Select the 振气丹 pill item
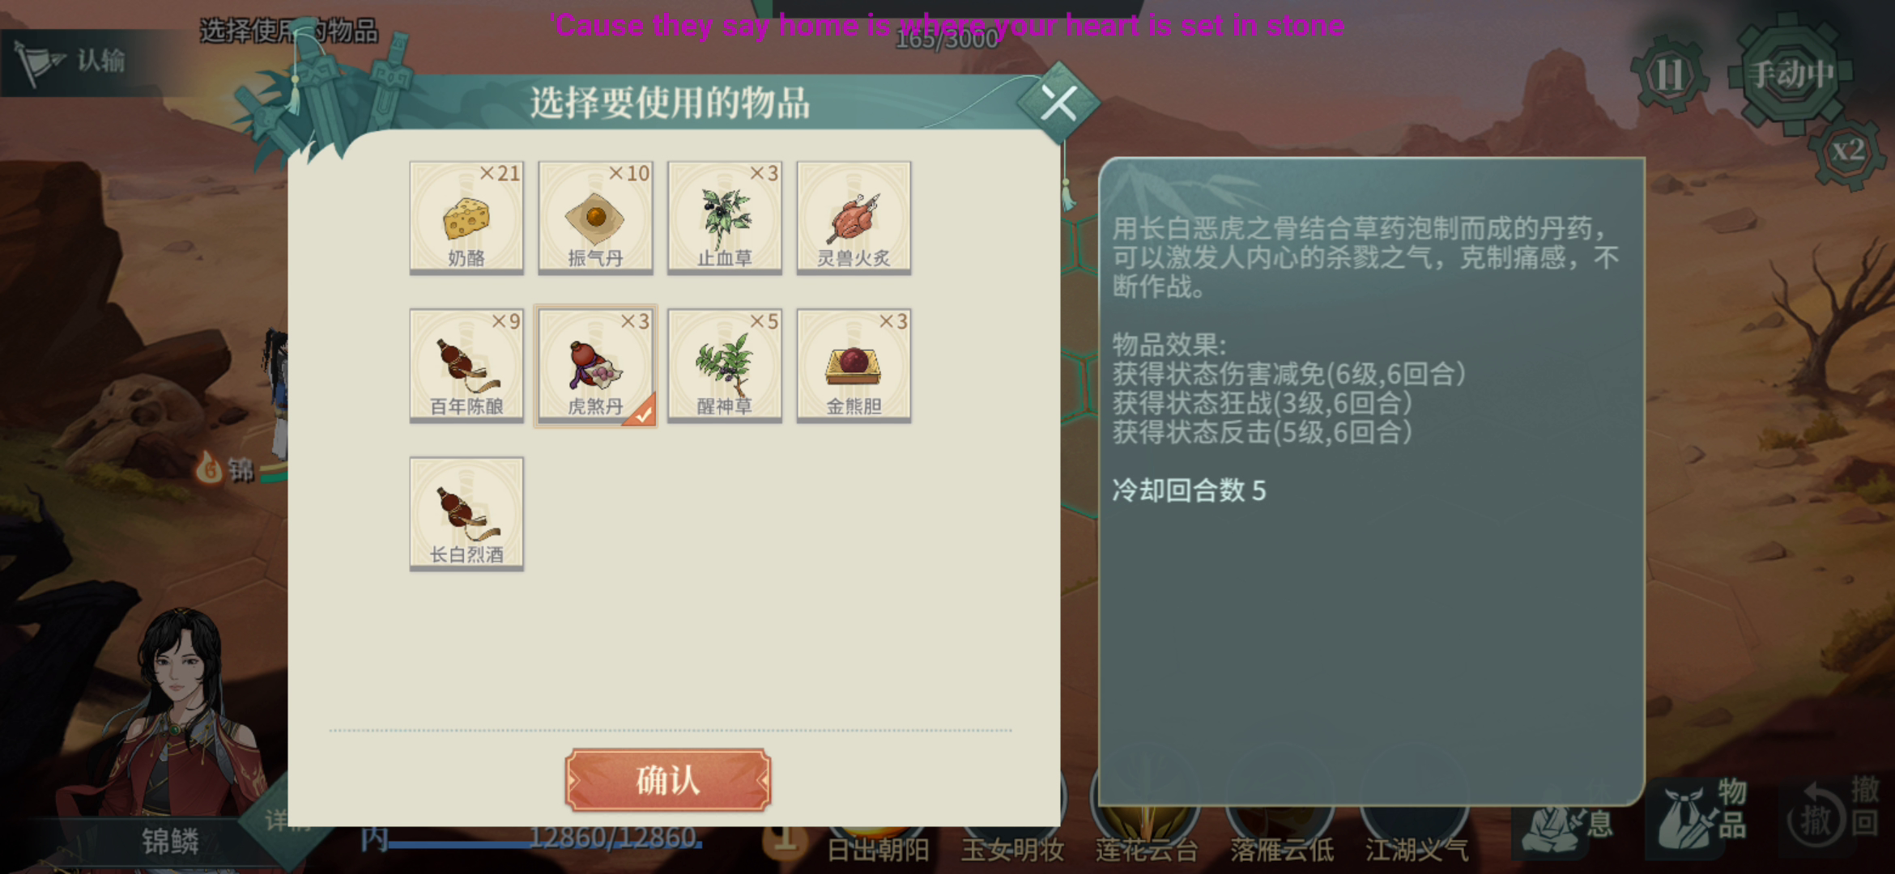Viewport: 1895px width, 874px height. pos(595,217)
